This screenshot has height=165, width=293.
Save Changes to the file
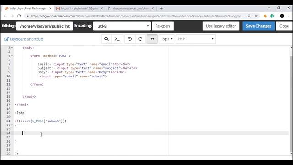pyautogui.click(x=258, y=26)
